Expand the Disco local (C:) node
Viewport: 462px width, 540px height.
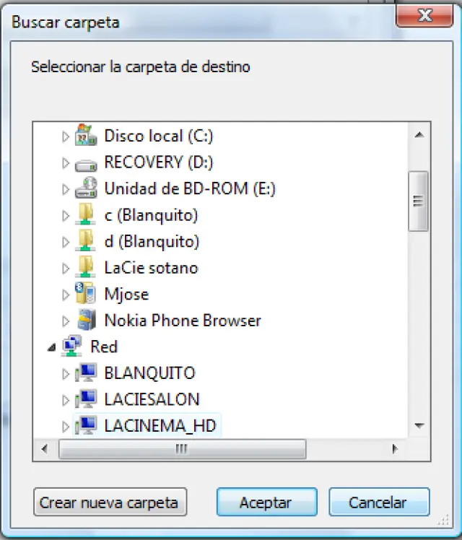[x=66, y=136]
